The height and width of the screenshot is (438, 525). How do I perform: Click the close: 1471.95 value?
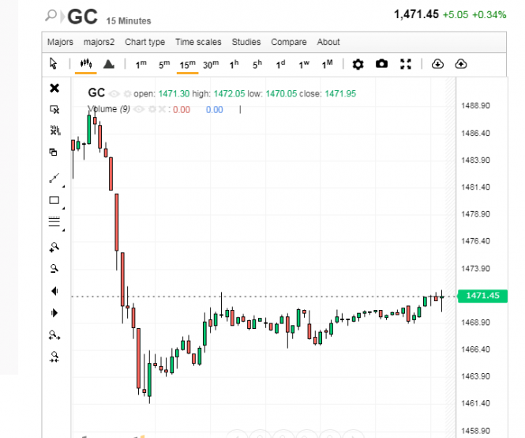(328, 93)
